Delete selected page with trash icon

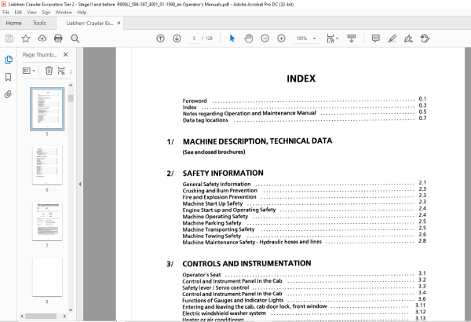click(x=49, y=71)
